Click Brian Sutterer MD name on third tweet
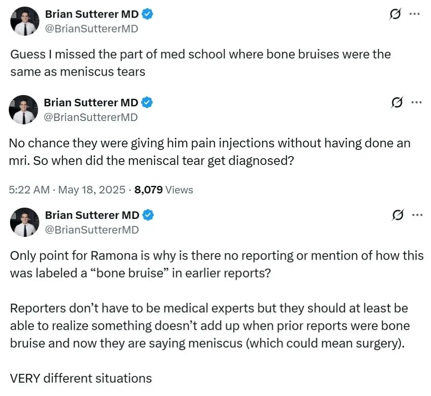Image resolution: width=431 pixels, height=396 pixels. pos(92,215)
